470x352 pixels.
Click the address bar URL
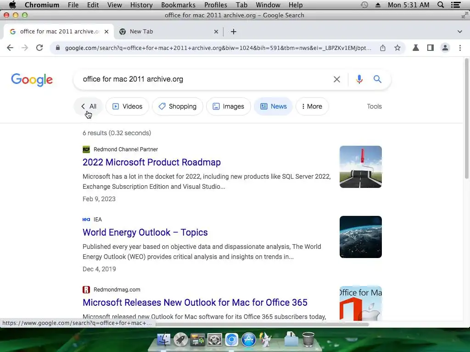pyautogui.click(x=218, y=48)
